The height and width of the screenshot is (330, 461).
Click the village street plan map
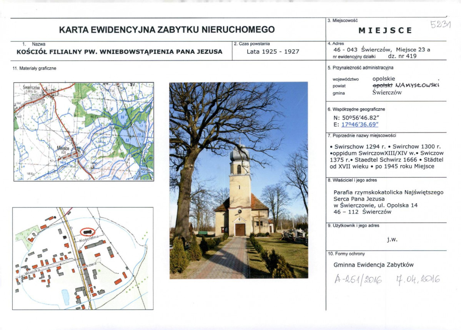coord(83,259)
